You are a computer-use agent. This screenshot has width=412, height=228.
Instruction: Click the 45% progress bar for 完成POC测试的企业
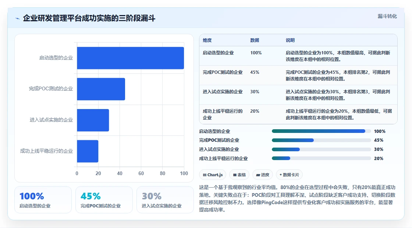pos(322,140)
